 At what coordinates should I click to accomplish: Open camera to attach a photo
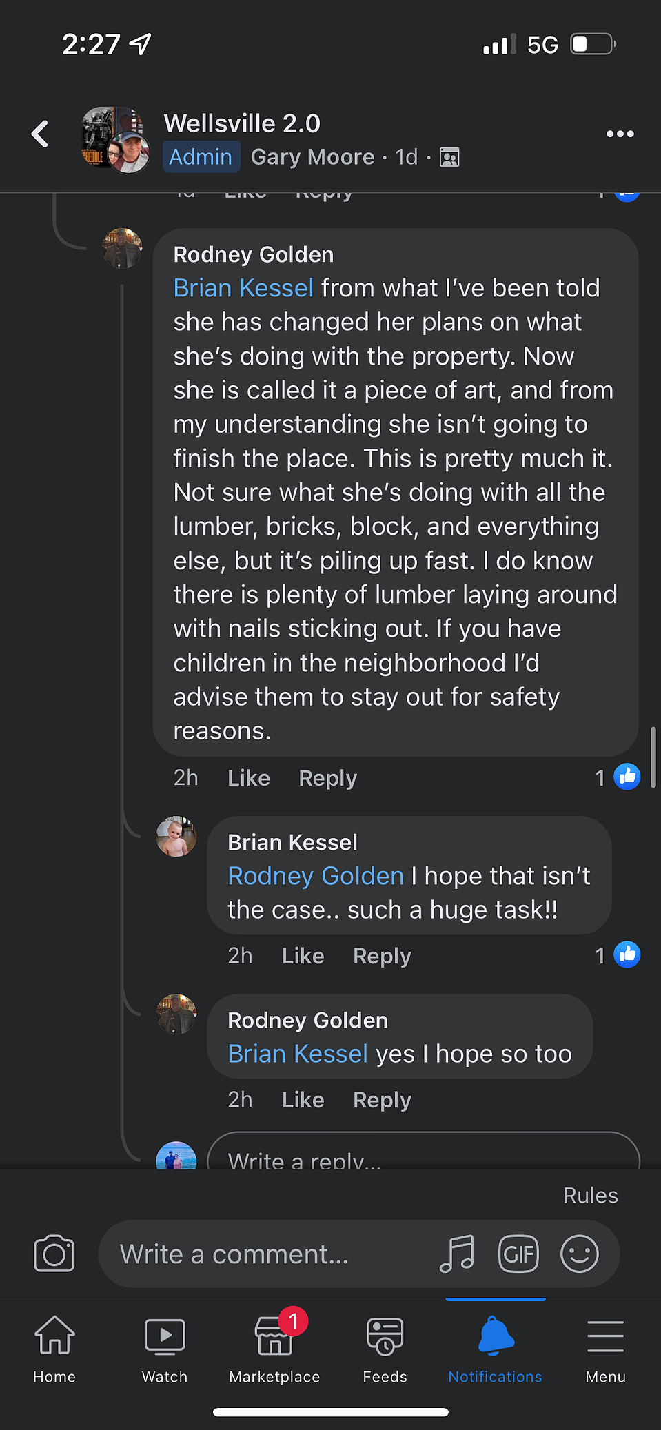54,1253
